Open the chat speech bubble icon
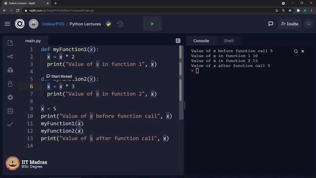316x178 pixels. [271, 24]
